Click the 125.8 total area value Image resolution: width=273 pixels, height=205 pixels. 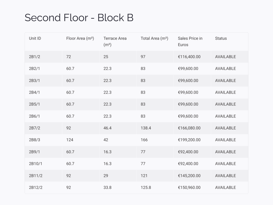(x=146, y=188)
